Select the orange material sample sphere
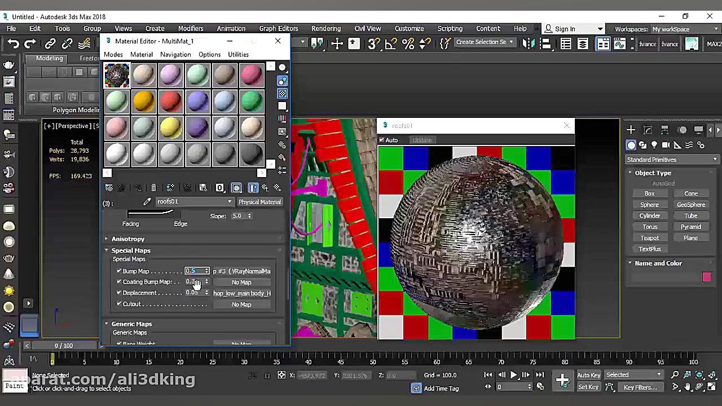The image size is (722, 406). point(144,102)
